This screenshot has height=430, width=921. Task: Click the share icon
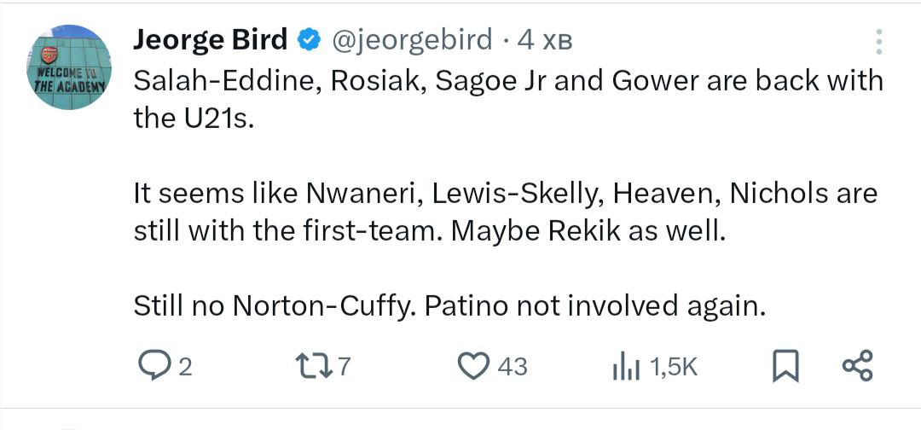[x=857, y=367]
